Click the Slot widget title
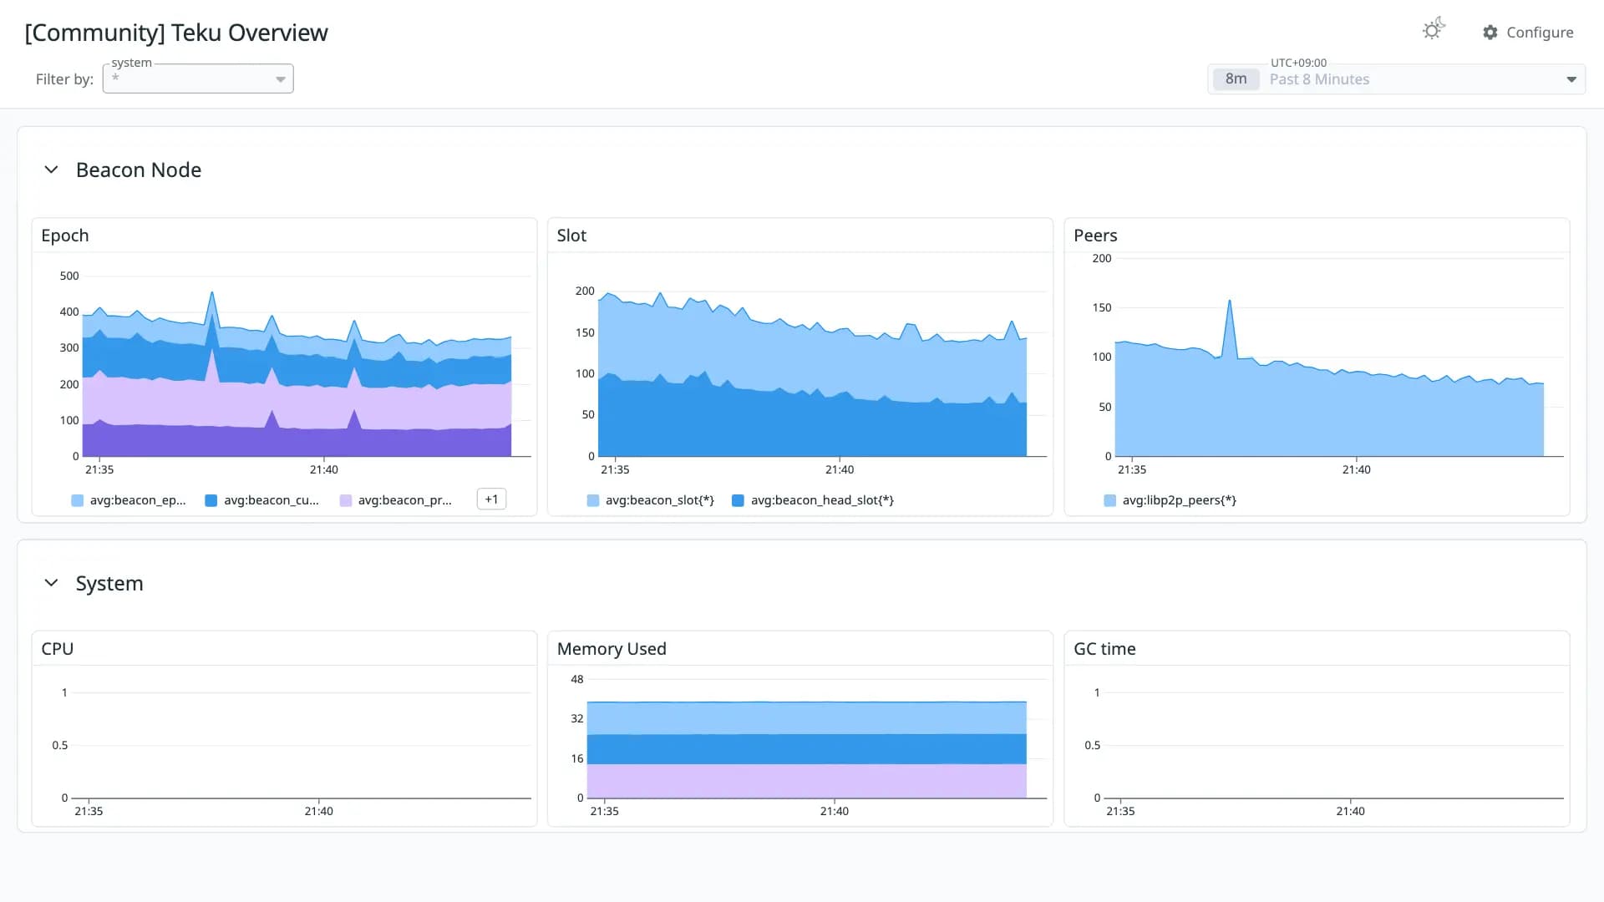Screen dimensions: 1604x902 [571, 236]
